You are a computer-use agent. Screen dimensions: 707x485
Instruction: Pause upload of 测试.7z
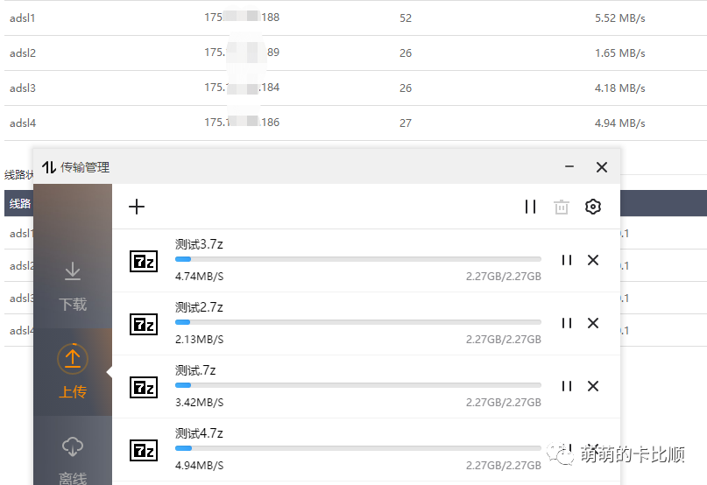click(x=567, y=386)
